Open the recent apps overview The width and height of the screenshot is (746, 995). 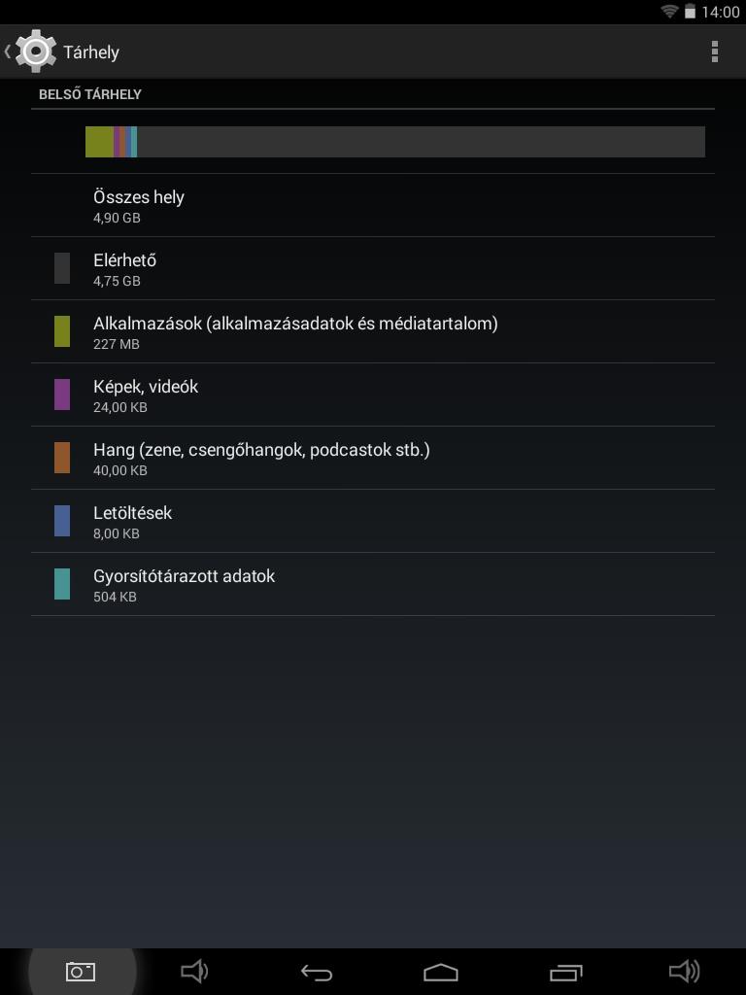[x=566, y=972]
